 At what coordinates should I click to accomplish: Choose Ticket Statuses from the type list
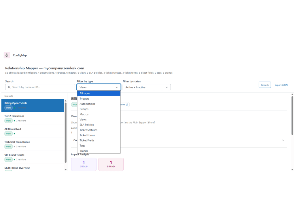(x=99, y=130)
